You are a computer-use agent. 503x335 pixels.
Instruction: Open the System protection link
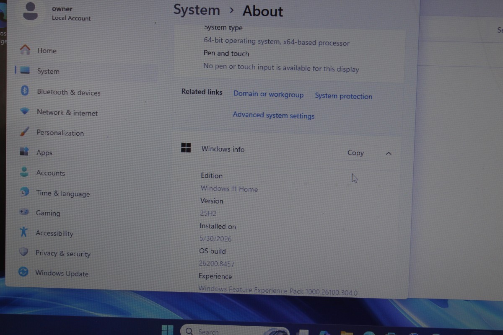pos(343,96)
